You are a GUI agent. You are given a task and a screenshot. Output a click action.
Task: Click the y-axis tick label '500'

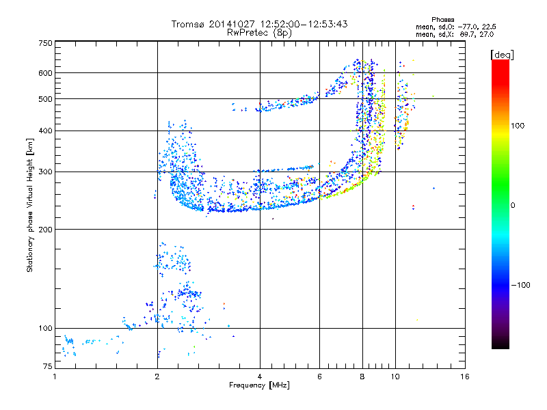tap(46, 99)
